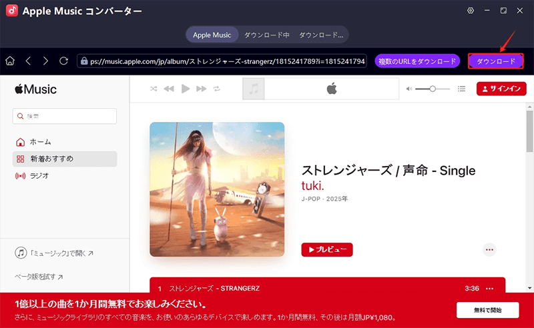Go to home page icon in navigation bar
The image size is (534, 328).
(x=10, y=61)
